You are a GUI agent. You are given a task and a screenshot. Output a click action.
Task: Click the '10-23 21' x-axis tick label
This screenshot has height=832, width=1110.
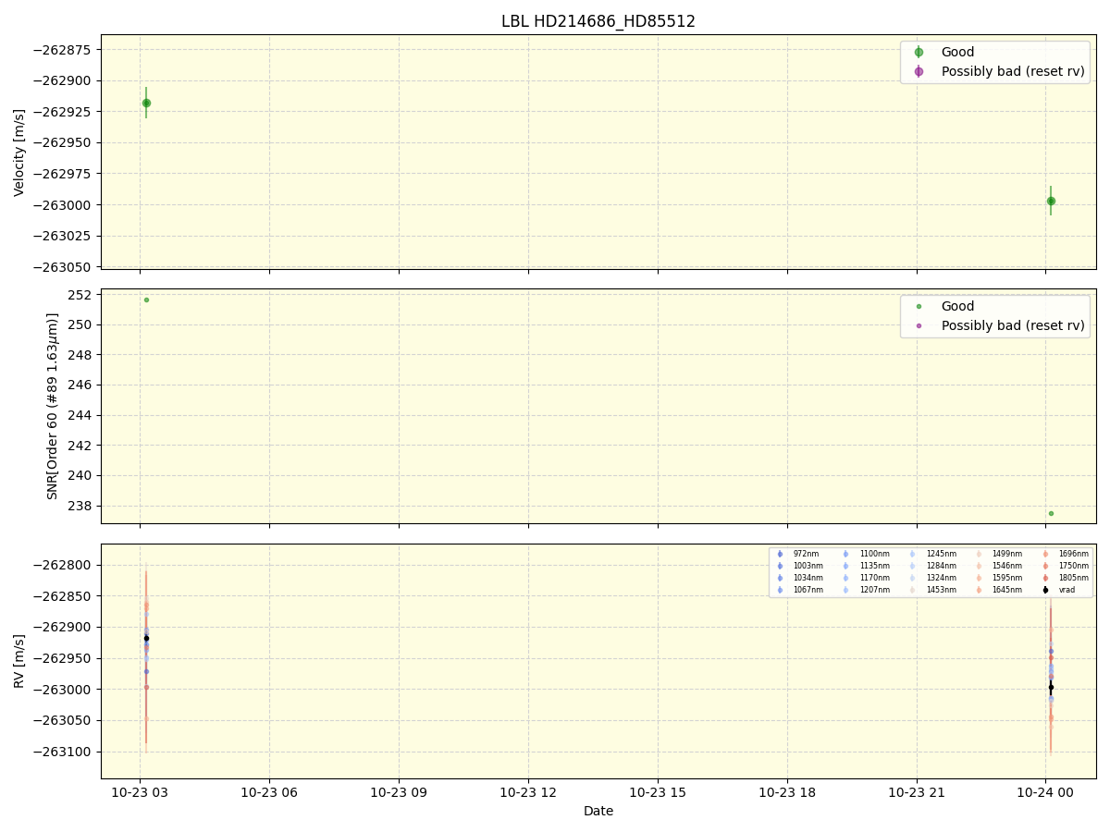(x=917, y=792)
